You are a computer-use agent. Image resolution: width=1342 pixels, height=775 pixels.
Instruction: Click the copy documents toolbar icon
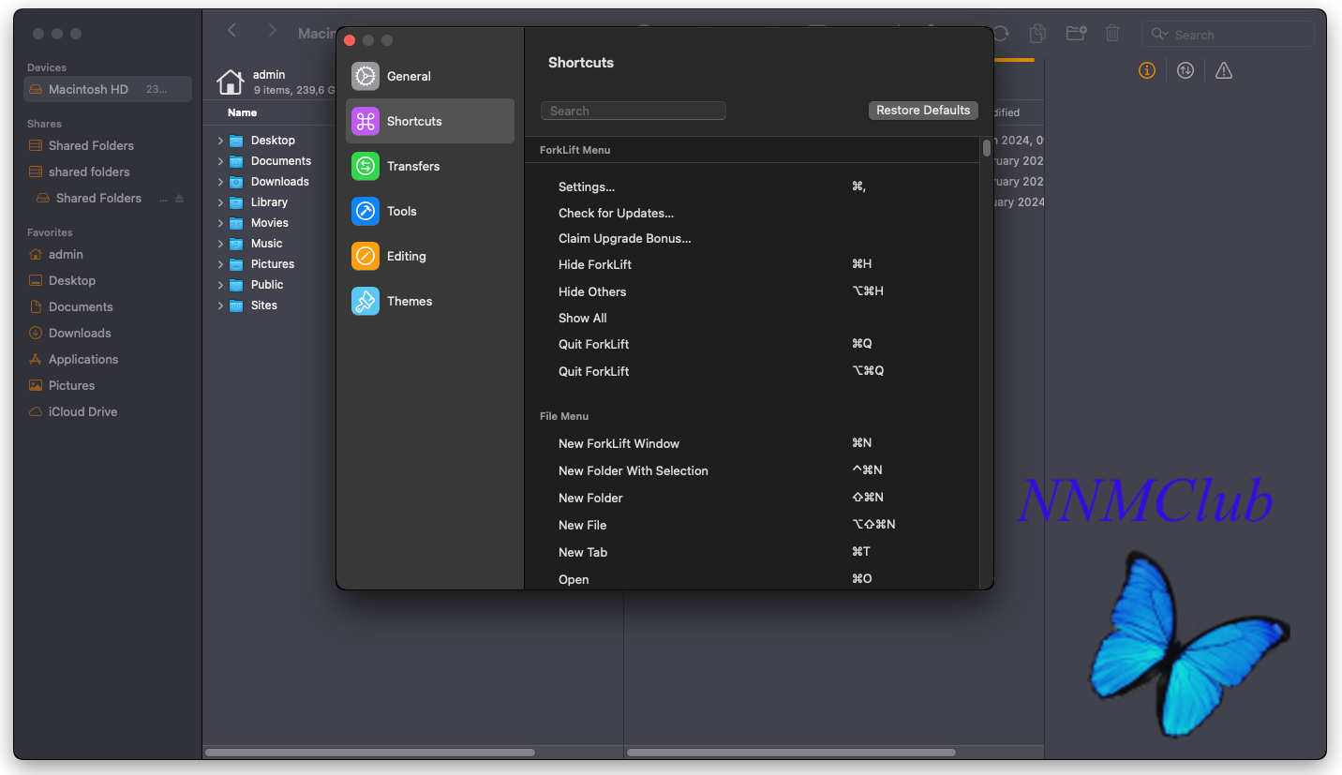1037,34
